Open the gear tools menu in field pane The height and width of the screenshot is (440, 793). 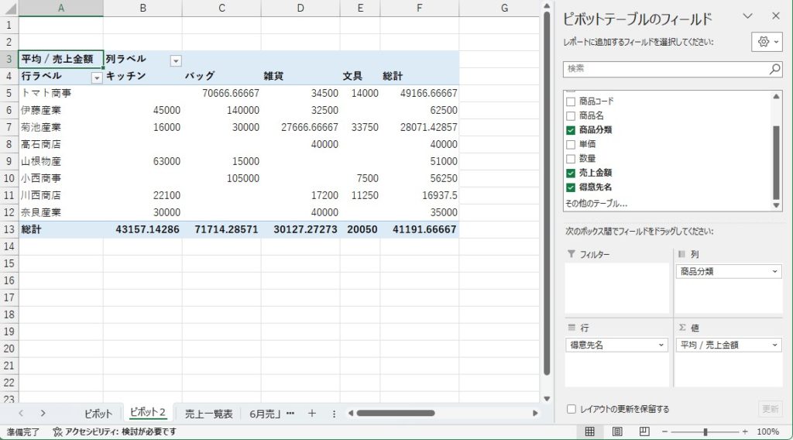tap(767, 42)
